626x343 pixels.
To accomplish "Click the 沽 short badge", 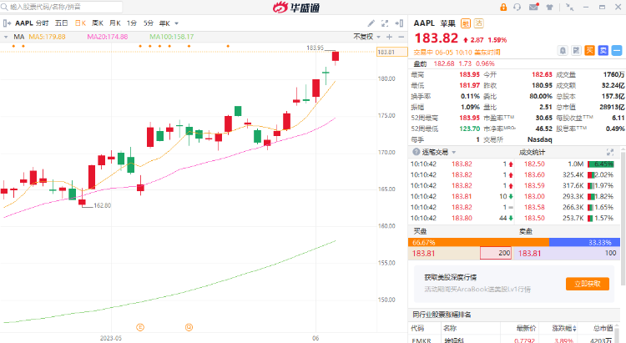I will point(479,23).
